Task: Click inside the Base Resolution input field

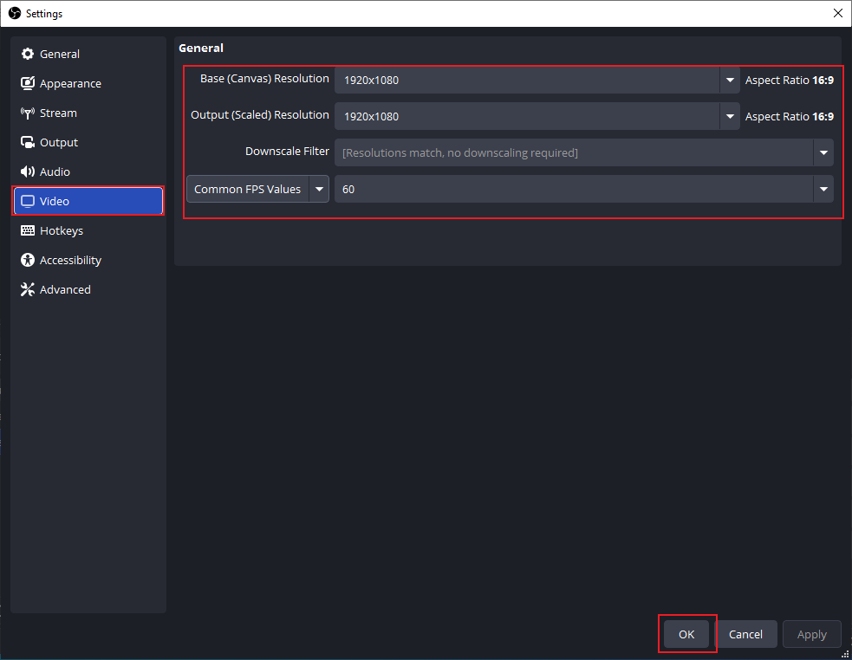Action: pos(520,80)
